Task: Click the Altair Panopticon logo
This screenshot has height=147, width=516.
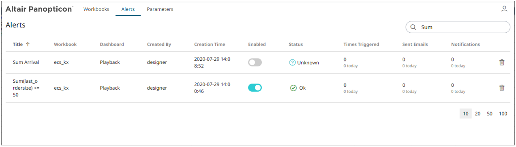Action: 40,9
